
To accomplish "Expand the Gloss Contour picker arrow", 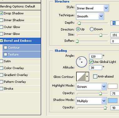I will pos(87,77).
